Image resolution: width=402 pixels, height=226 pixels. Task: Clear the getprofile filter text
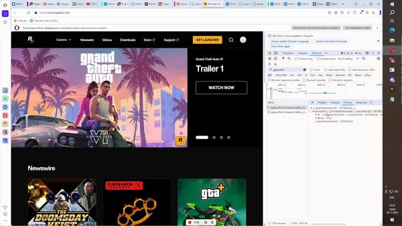click(305, 70)
